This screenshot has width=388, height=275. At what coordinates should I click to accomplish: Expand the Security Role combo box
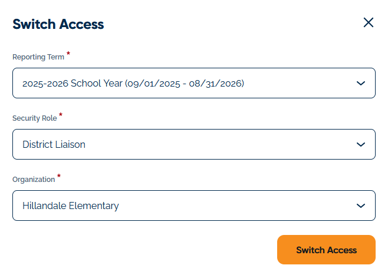[193, 144]
